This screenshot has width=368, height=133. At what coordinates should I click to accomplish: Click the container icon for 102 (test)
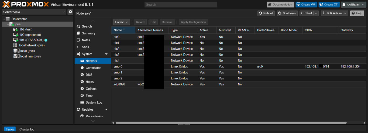click(x=15, y=29)
